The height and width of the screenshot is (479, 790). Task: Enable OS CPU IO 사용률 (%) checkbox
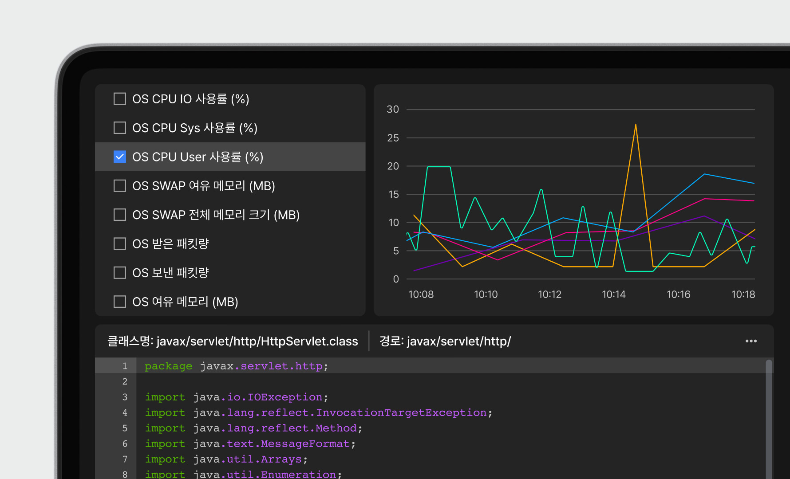coord(120,99)
